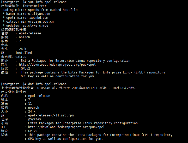188x143 pixels.
Task: Click the yum info epel-release command text
Action: coord(46,2)
